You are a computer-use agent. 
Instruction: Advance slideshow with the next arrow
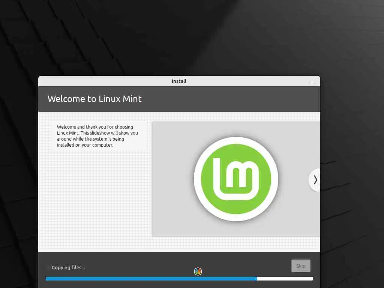point(315,180)
